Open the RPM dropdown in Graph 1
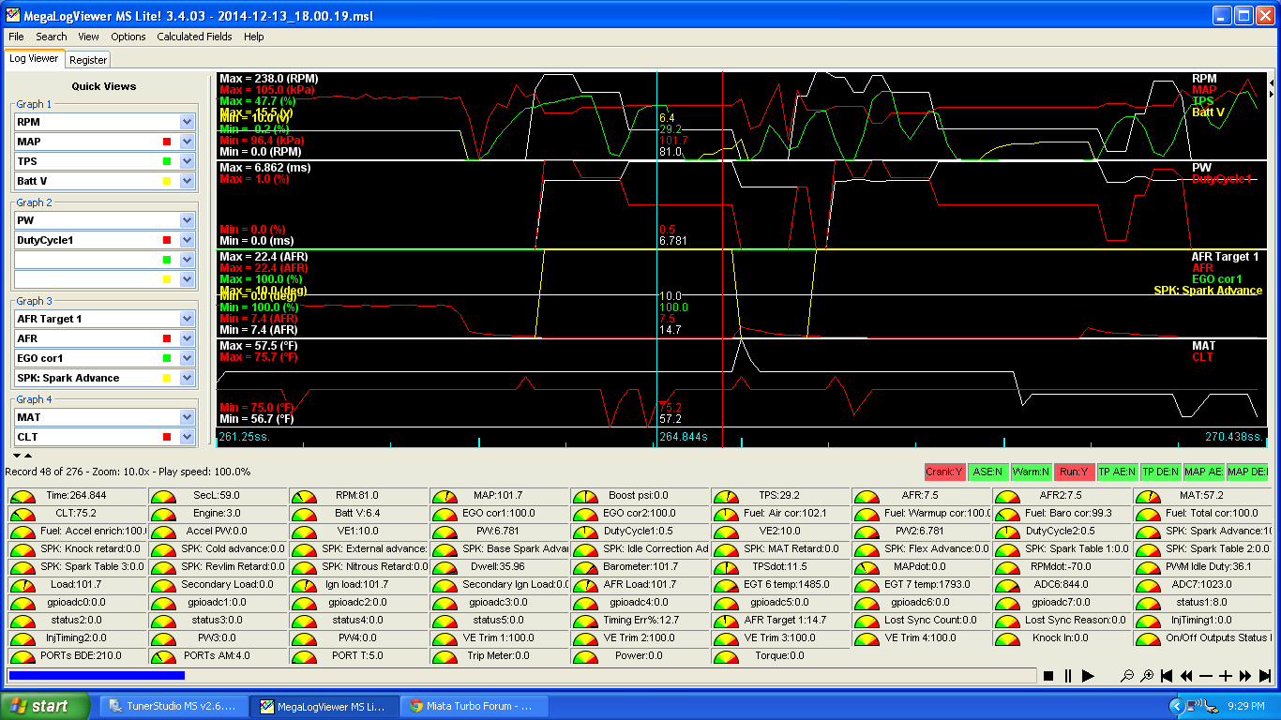The height and width of the screenshot is (720, 1281). (x=186, y=121)
